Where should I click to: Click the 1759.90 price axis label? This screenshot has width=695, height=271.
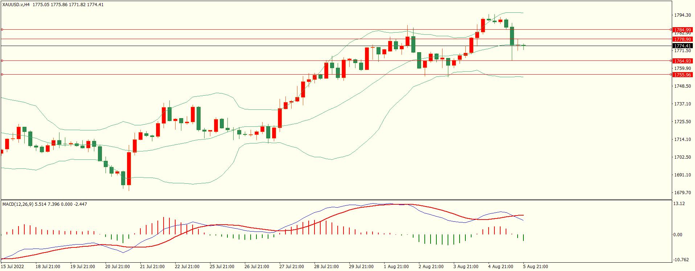click(x=682, y=68)
